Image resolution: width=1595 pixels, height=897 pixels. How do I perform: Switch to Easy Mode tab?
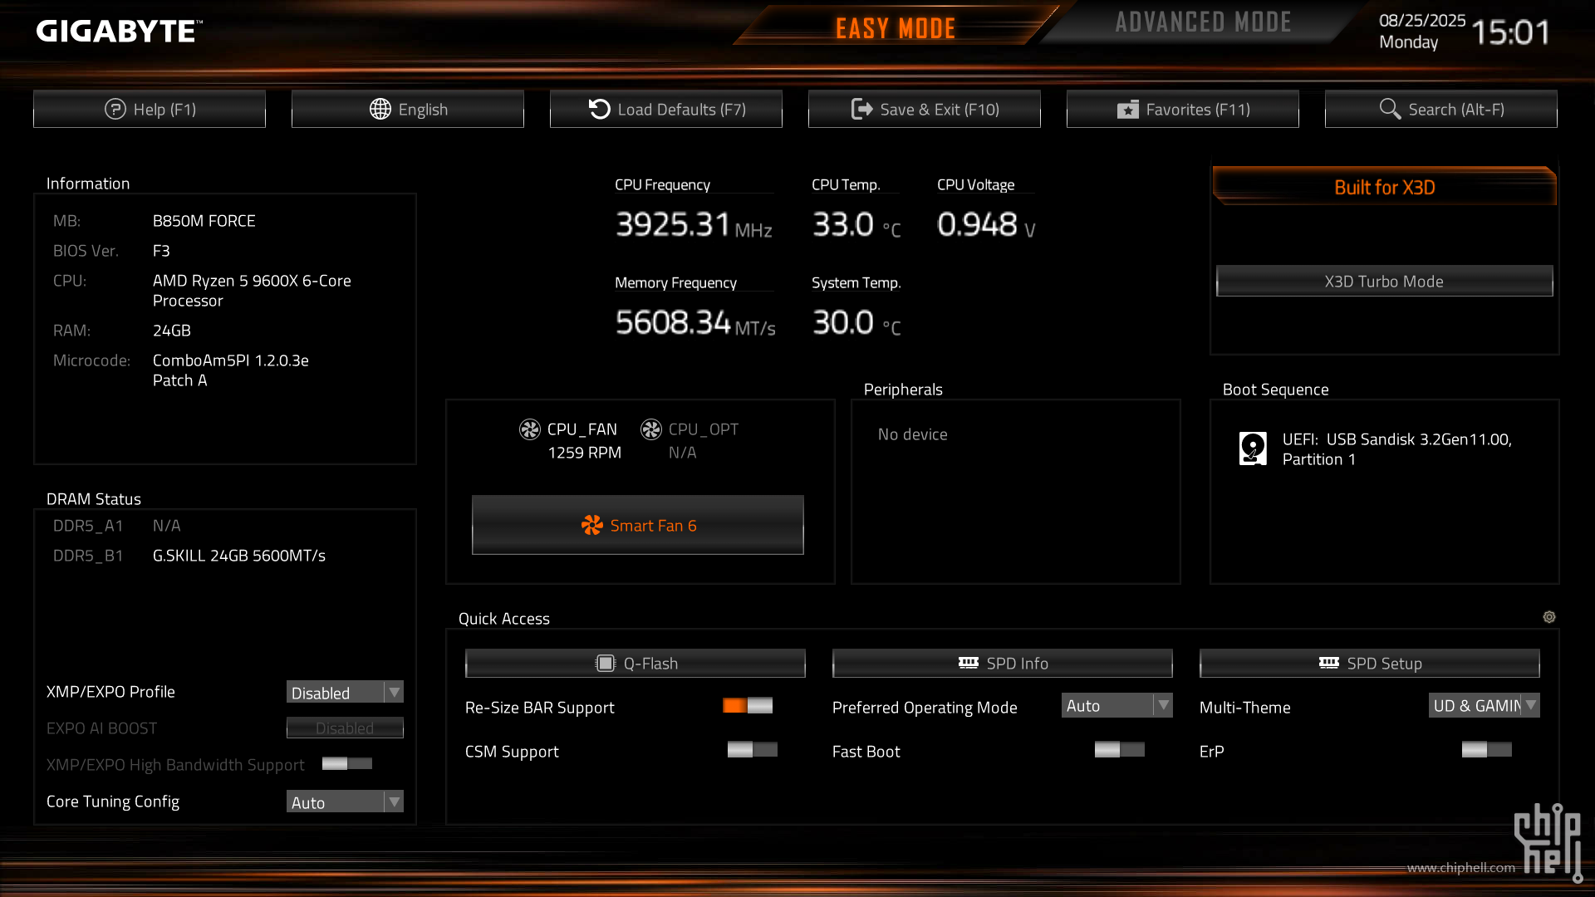point(896,28)
